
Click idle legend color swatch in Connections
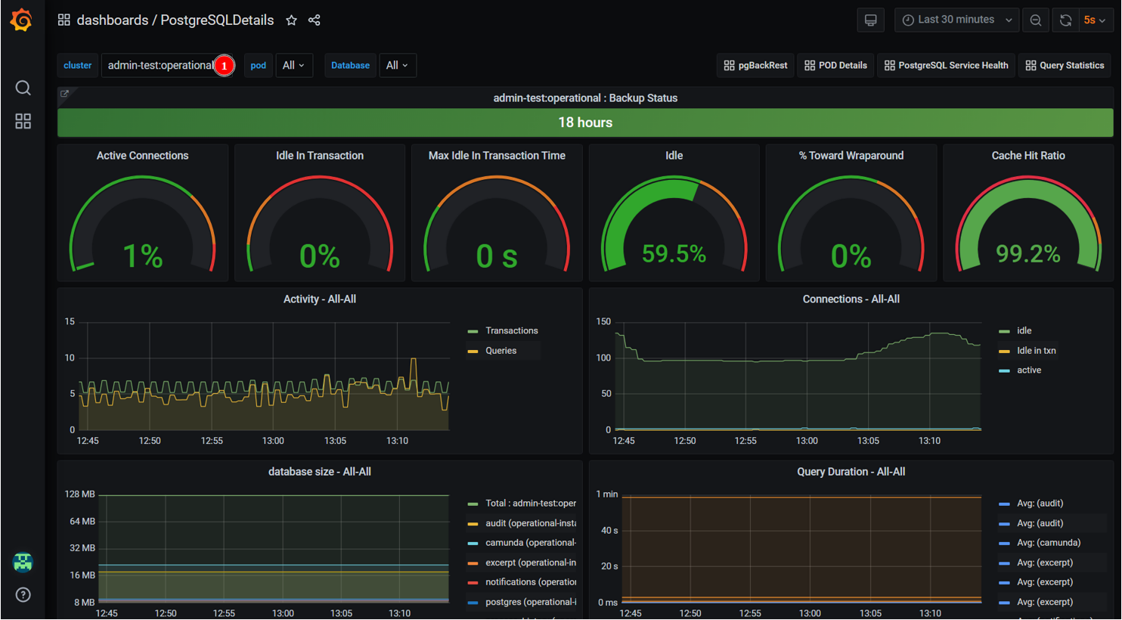coord(1004,331)
